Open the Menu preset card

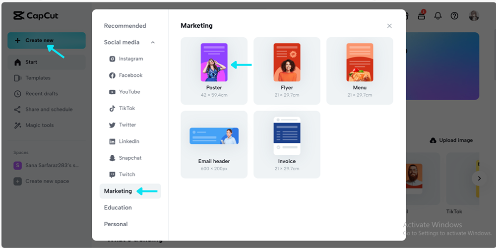point(360,71)
